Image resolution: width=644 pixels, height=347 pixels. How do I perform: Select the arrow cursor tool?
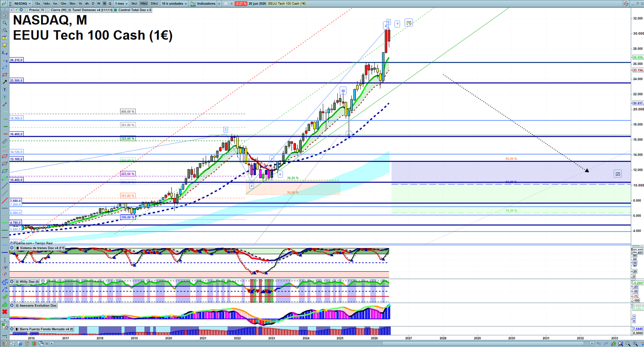(4, 16)
